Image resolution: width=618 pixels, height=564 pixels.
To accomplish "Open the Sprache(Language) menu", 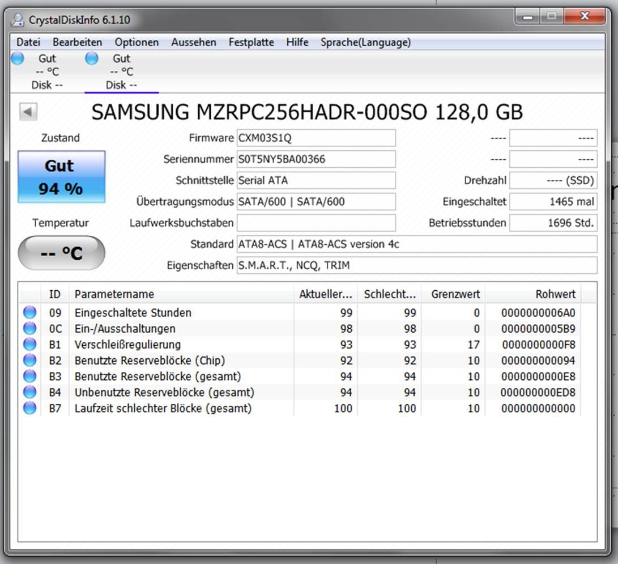I will pyautogui.click(x=365, y=42).
